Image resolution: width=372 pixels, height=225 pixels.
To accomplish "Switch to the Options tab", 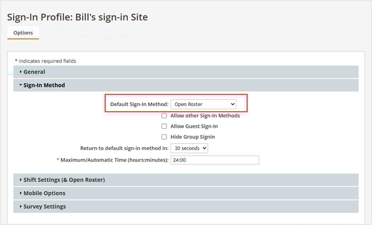I will click(23, 33).
